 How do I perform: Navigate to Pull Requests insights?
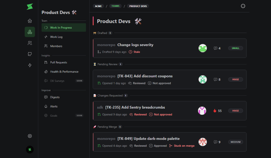(58, 62)
